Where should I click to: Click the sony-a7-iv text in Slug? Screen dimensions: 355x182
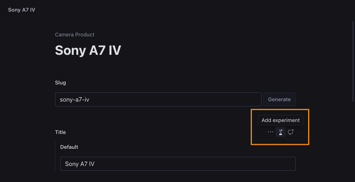click(x=75, y=100)
